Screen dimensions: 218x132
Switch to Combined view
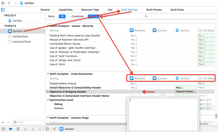tap(78, 16)
